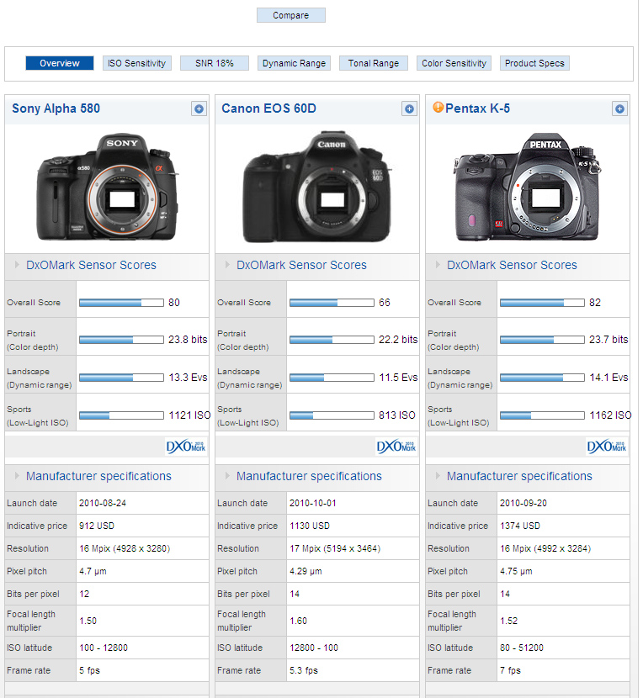Open the Canon EOS 60D title link
Viewport: 643px width, 698px height.
point(268,108)
